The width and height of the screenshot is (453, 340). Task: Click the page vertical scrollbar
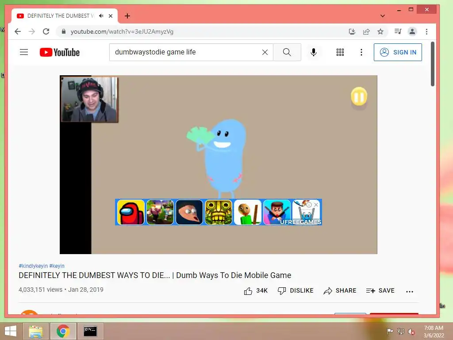pos(433,64)
